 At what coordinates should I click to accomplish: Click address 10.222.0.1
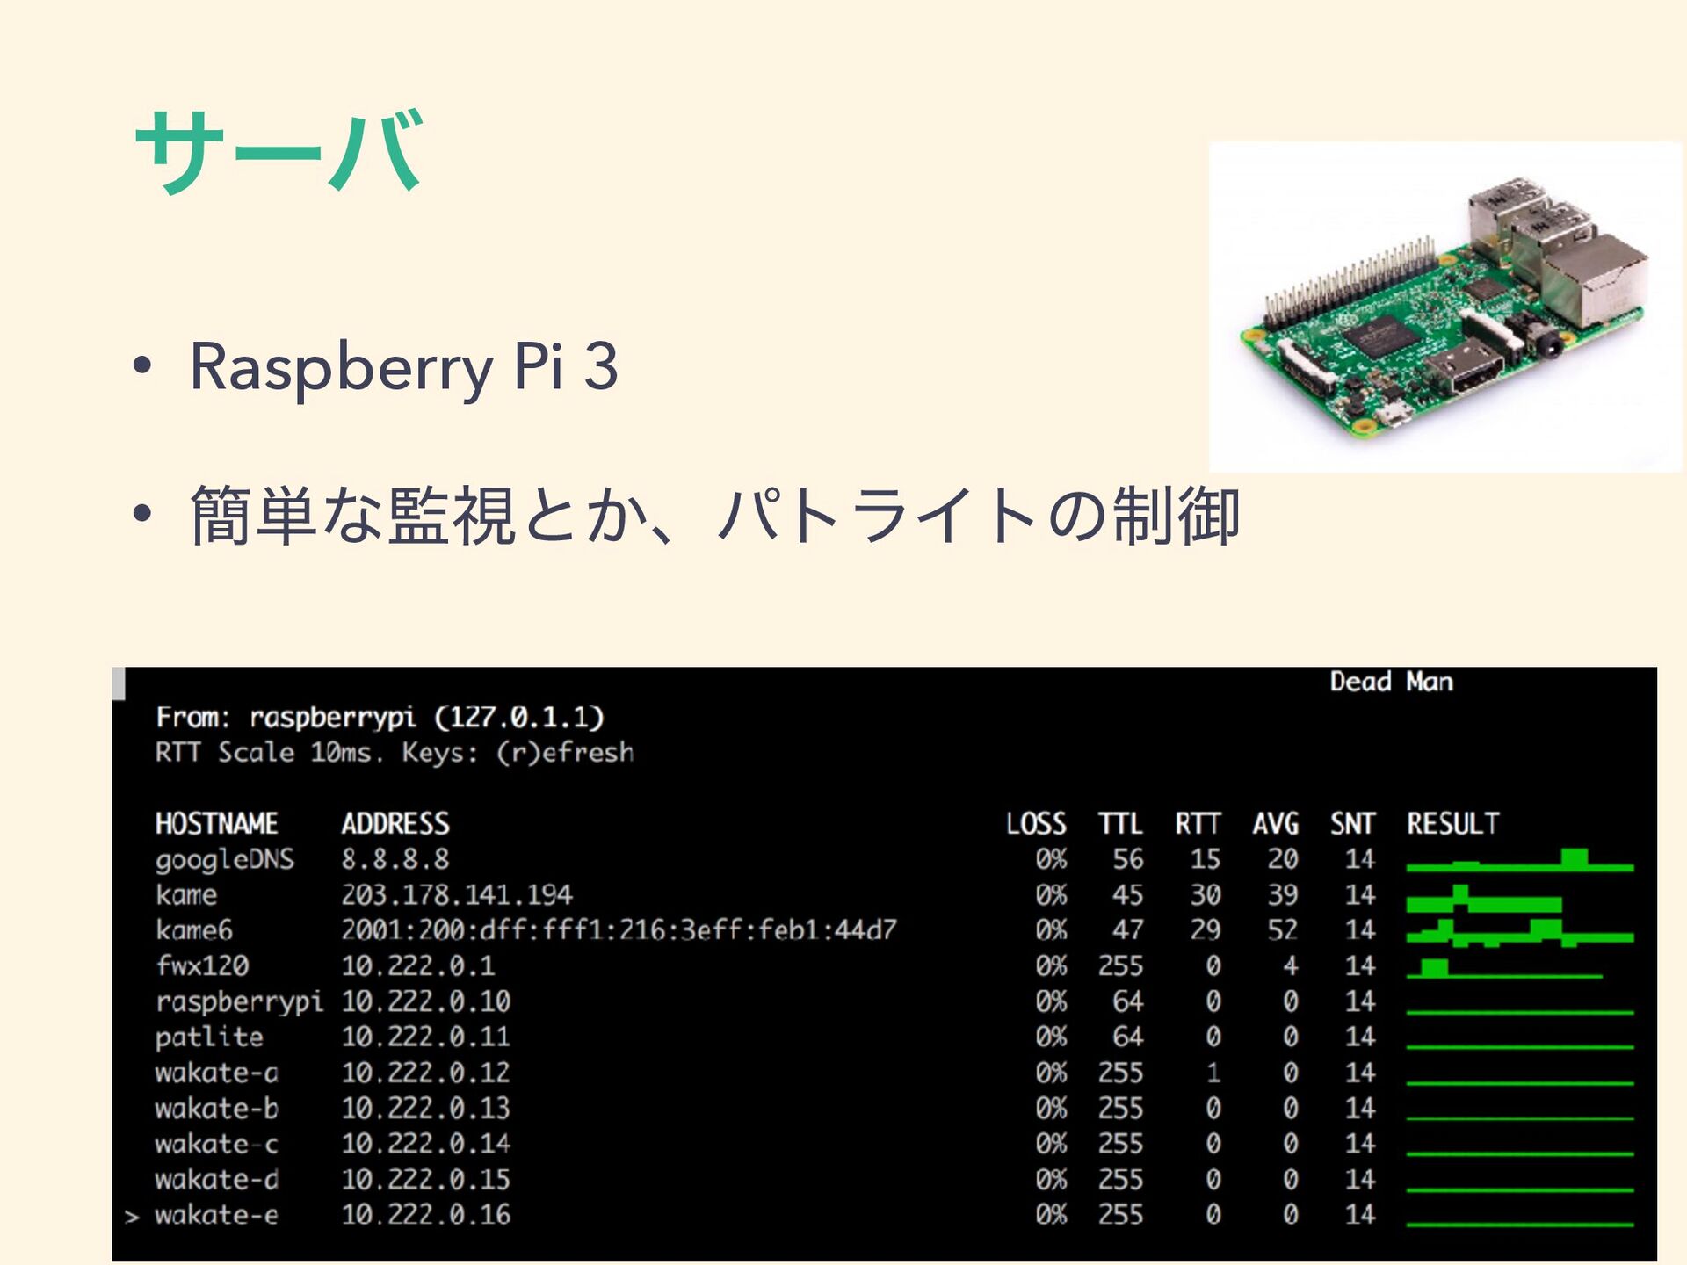418,965
